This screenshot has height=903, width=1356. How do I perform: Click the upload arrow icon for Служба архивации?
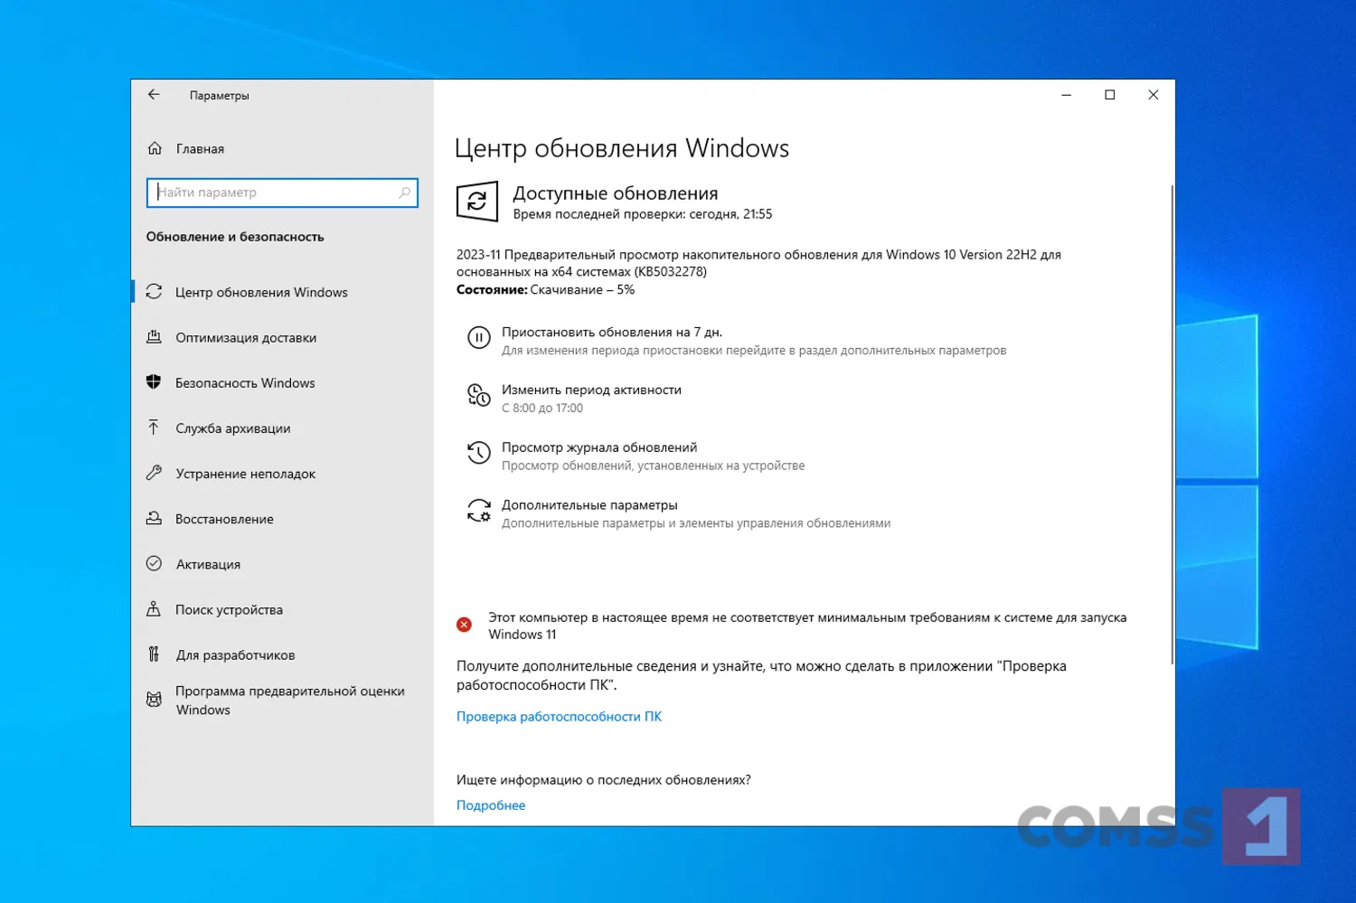pyautogui.click(x=154, y=428)
